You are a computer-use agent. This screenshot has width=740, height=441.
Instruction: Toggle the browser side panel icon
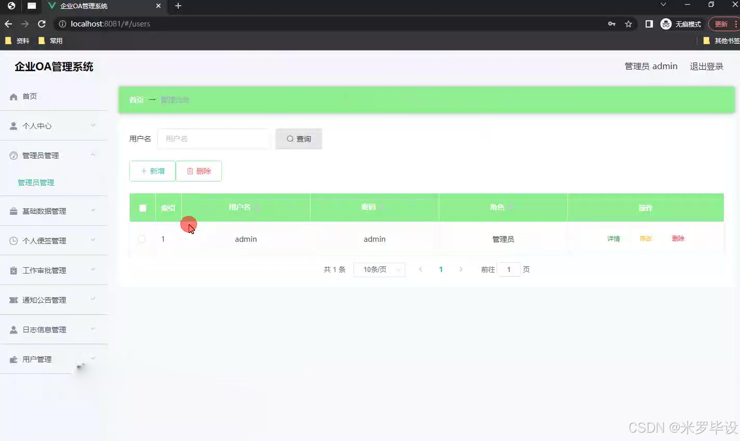(x=649, y=24)
